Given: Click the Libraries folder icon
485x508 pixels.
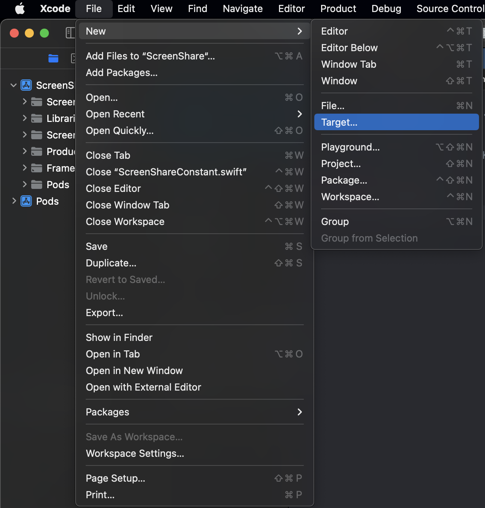Looking at the screenshot, I should pyautogui.click(x=36, y=119).
